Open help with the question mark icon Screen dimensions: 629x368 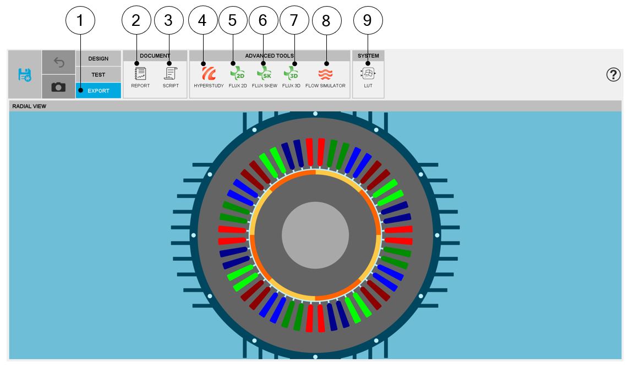pos(613,75)
